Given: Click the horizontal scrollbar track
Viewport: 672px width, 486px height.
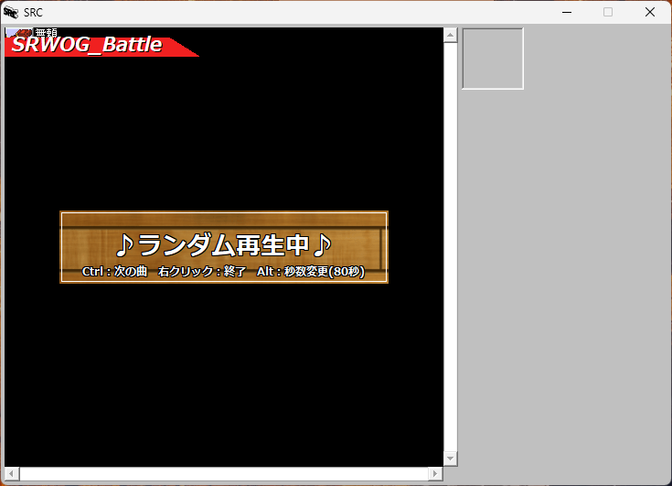Looking at the screenshot, I should [x=223, y=473].
